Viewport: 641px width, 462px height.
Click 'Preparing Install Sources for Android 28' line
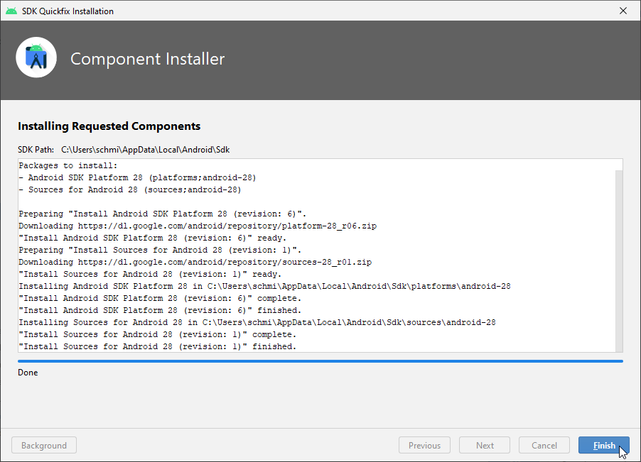[x=160, y=251]
